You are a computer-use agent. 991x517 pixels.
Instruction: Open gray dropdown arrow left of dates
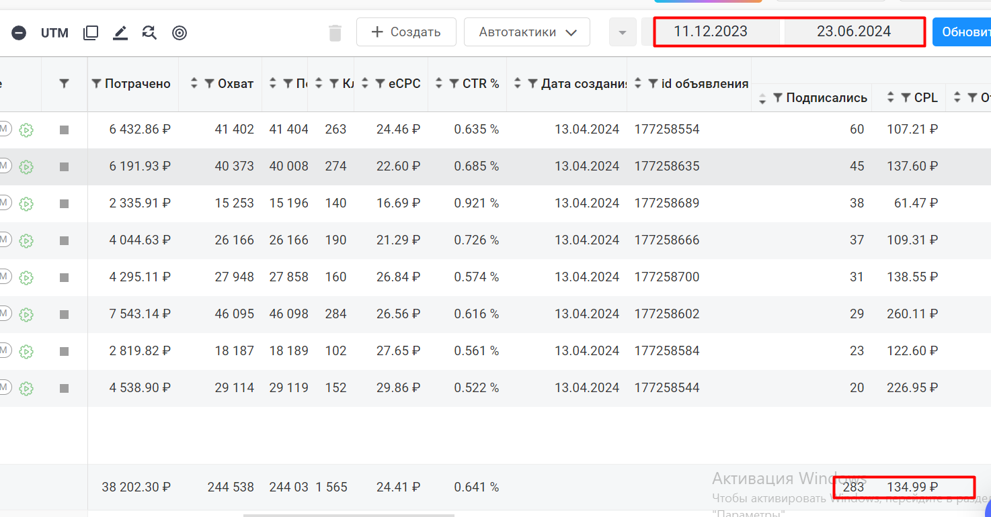click(623, 32)
